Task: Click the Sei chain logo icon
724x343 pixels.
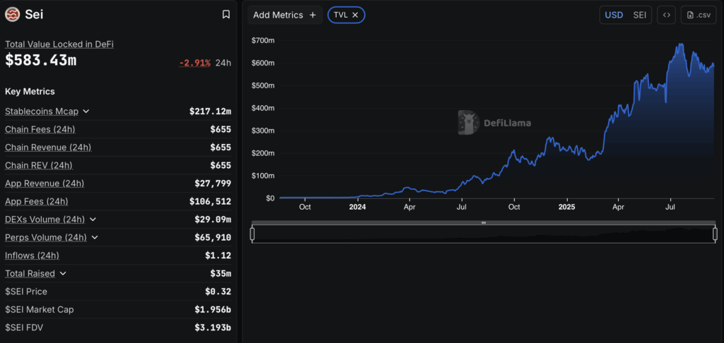Action: (13, 14)
